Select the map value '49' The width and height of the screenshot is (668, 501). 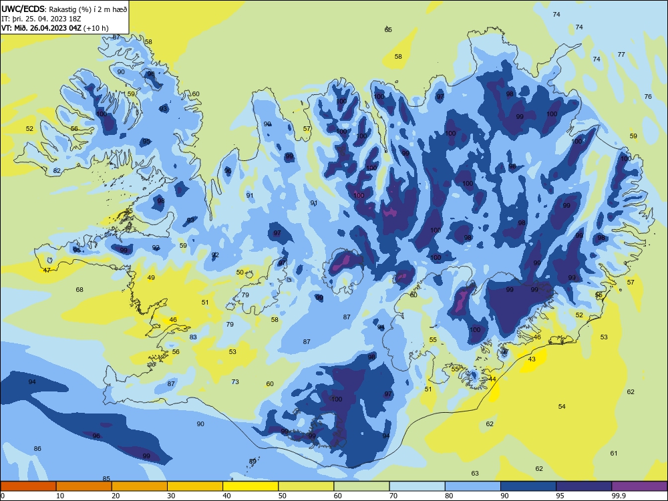tap(151, 278)
